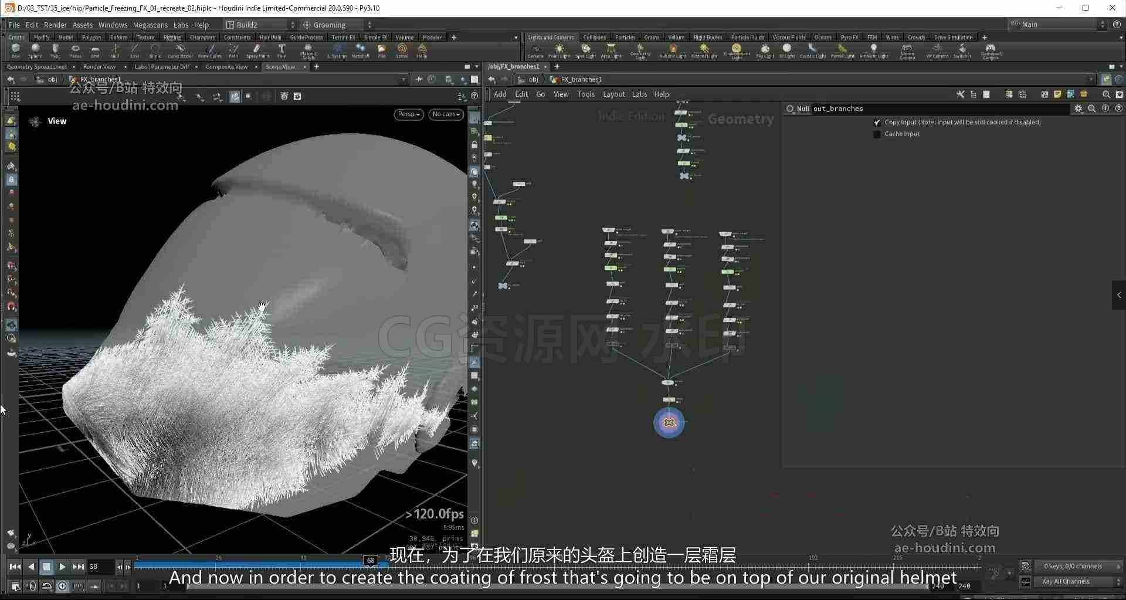This screenshot has height=600, width=1126.
Task: Add a VR Camera from shelf
Action: [937, 50]
